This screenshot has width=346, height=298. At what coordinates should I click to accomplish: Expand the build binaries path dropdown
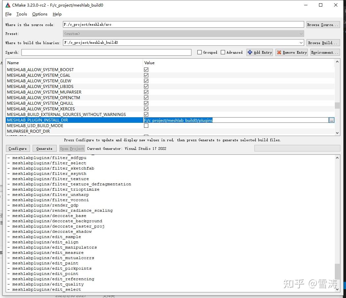301,42
